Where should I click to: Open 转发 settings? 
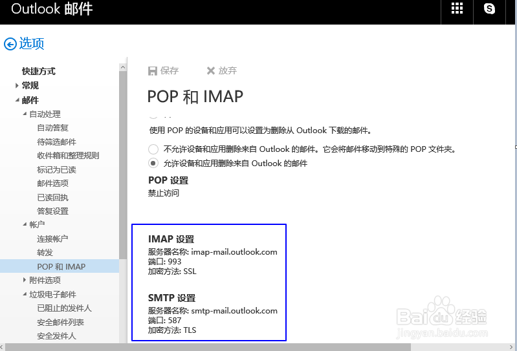[x=45, y=253]
